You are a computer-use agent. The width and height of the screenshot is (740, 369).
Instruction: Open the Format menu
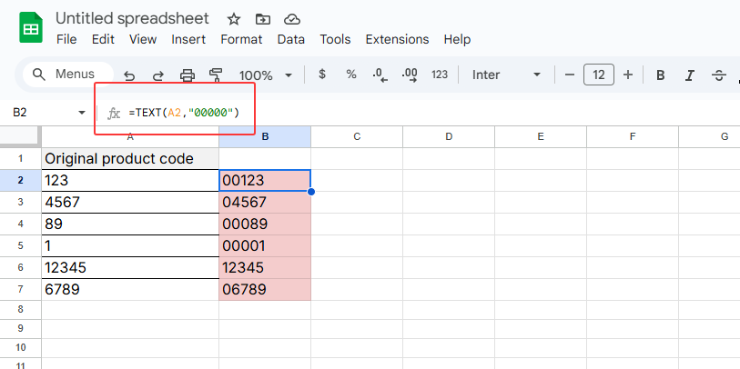[241, 39]
